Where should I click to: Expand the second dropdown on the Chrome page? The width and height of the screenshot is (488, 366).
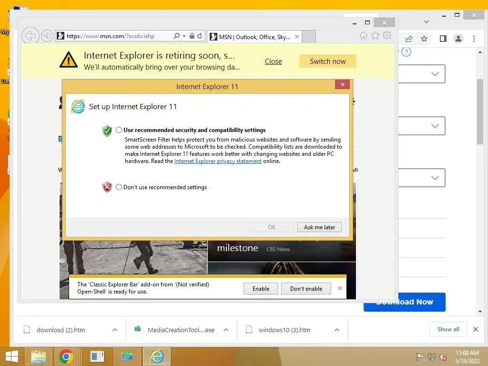coord(435,126)
